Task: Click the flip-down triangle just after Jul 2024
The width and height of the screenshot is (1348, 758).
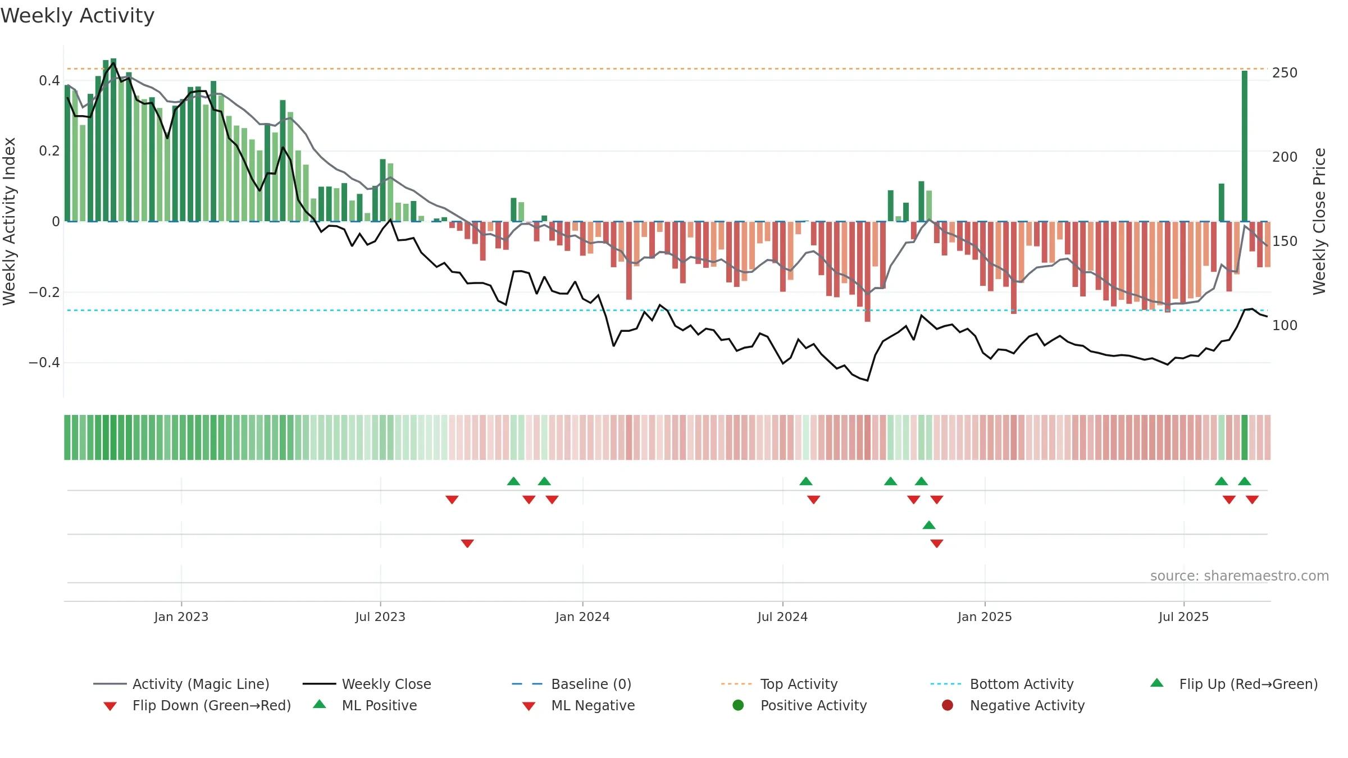Action: (x=814, y=500)
